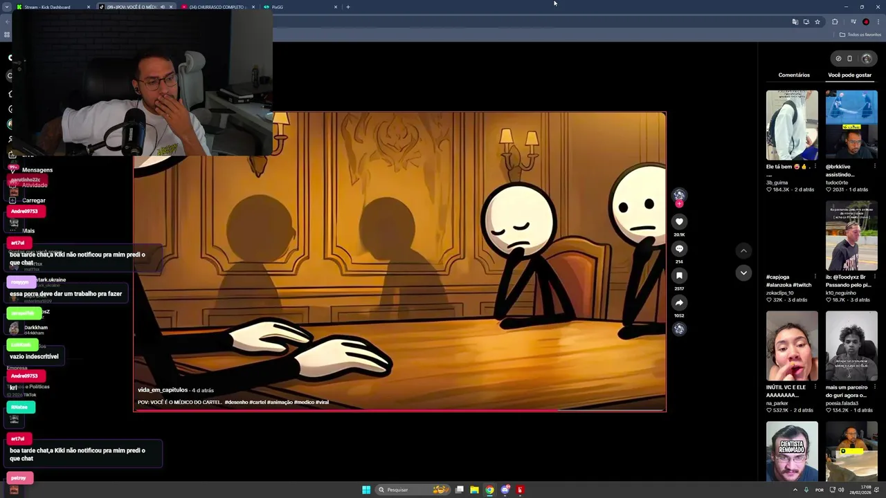Open profile avatar in top right pill

[x=866, y=59]
